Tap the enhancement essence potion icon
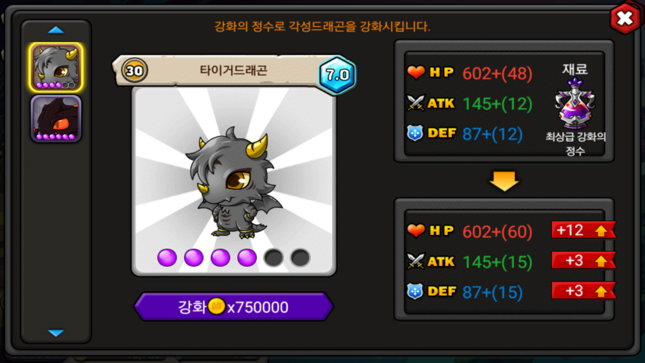The image size is (645, 363). (575, 103)
